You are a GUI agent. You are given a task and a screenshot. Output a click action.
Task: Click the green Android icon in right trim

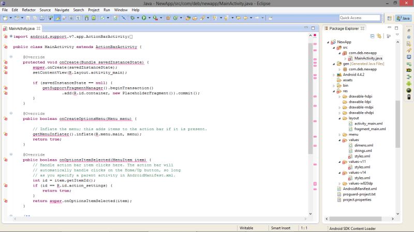coord(409,84)
